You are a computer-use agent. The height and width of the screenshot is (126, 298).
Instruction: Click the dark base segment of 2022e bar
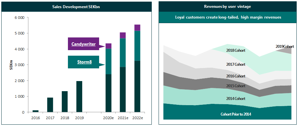click(137, 87)
